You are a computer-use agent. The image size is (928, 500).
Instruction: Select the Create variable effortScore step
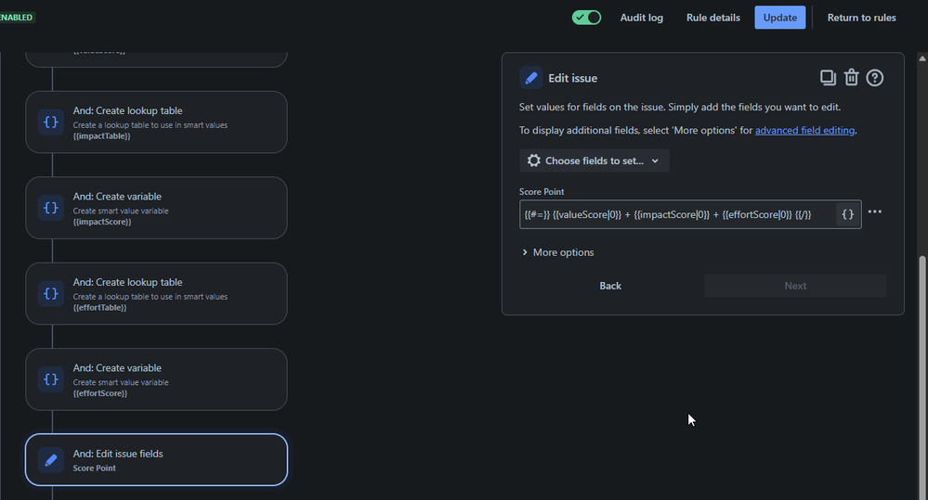click(x=156, y=379)
